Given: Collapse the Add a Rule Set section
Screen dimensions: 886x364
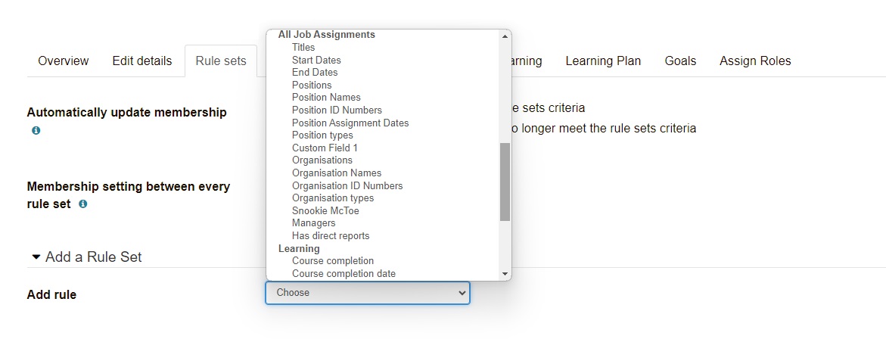Looking at the screenshot, I should pyautogui.click(x=36, y=257).
